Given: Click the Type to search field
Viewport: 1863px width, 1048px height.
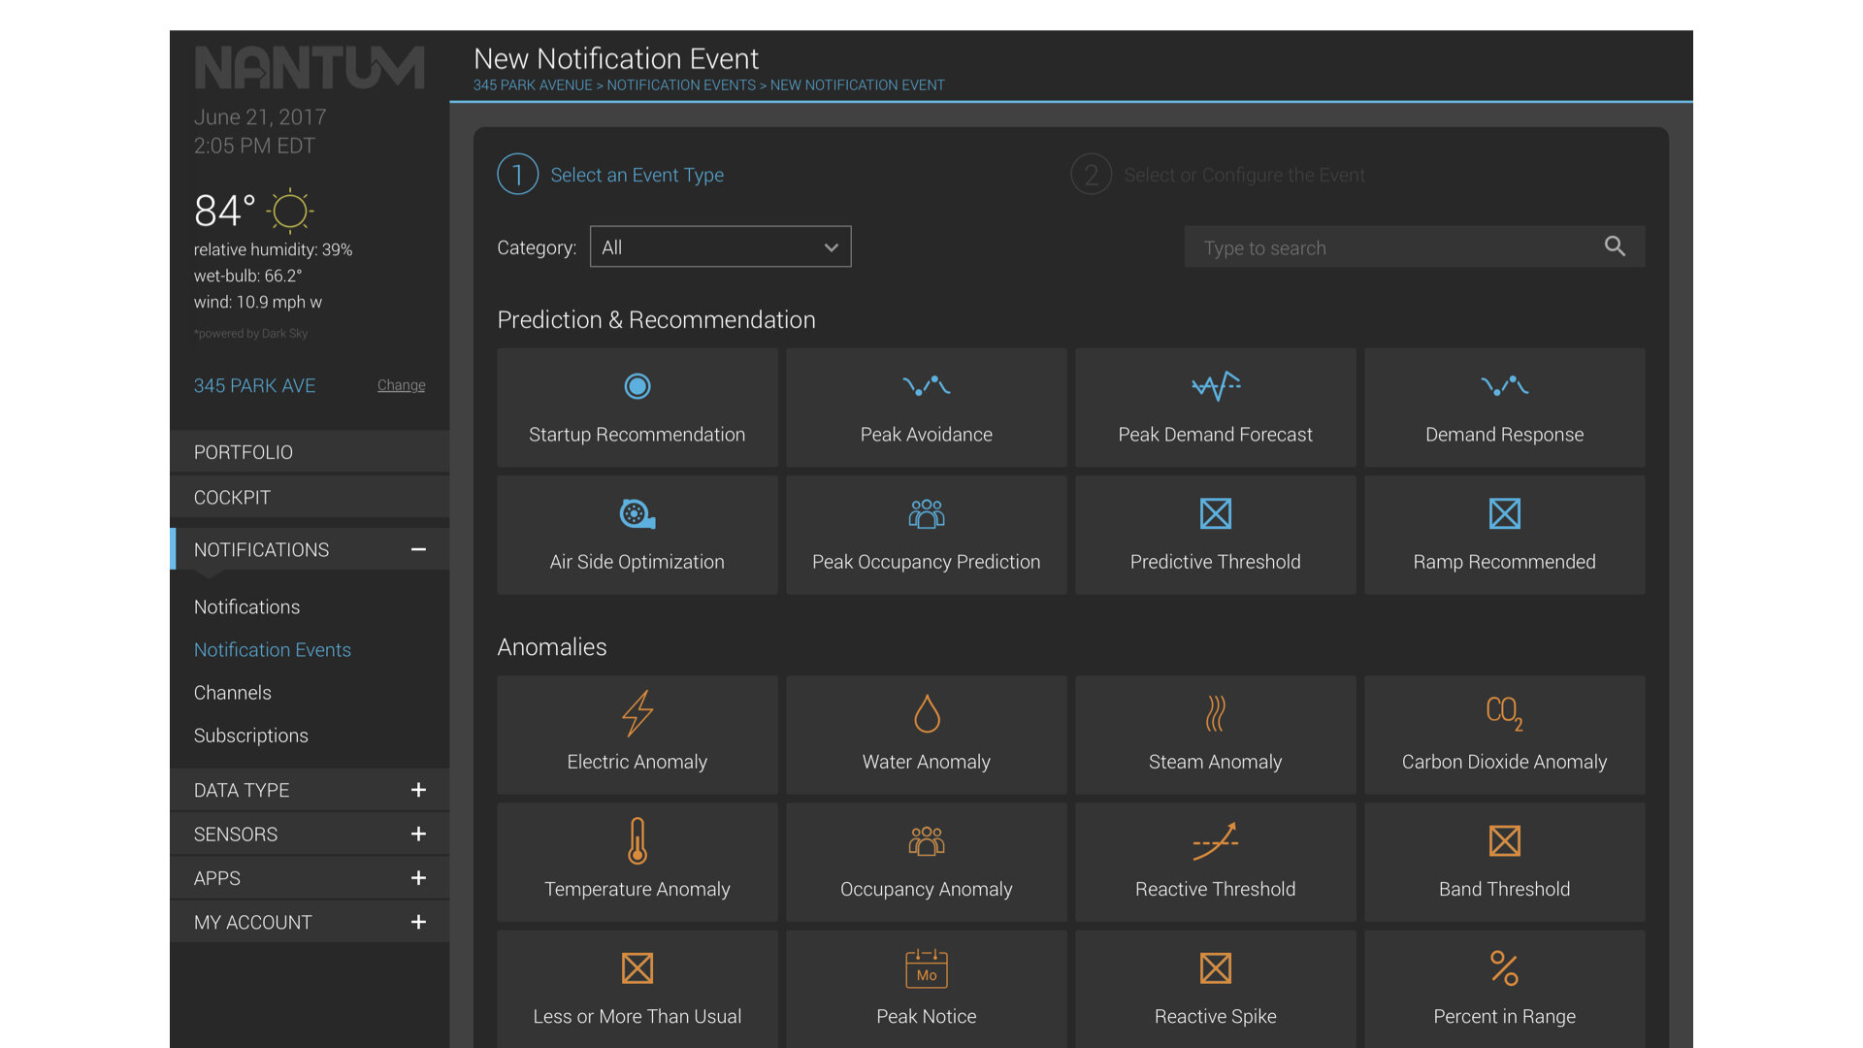Looking at the screenshot, I should tap(1415, 246).
